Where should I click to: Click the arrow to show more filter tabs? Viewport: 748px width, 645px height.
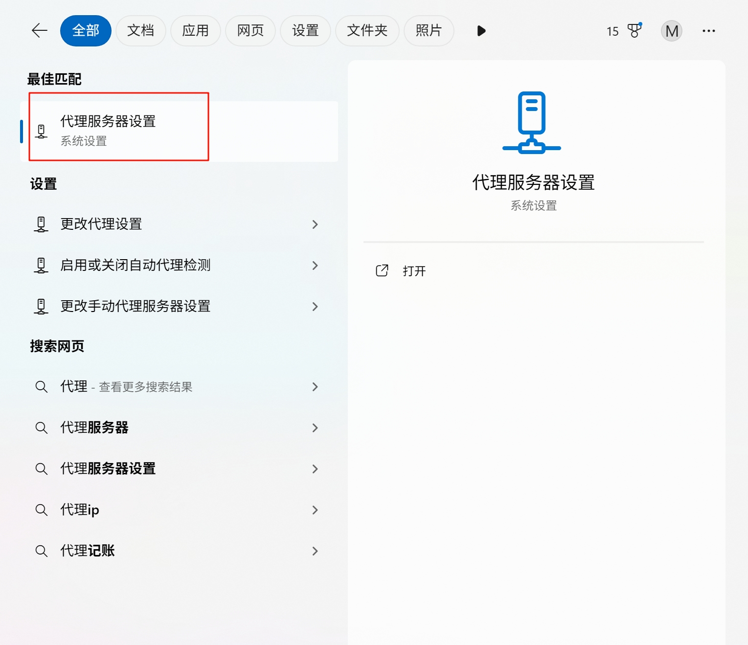pyautogui.click(x=481, y=31)
